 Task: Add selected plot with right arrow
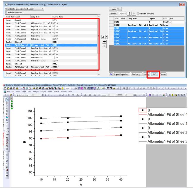tap(105, 42)
